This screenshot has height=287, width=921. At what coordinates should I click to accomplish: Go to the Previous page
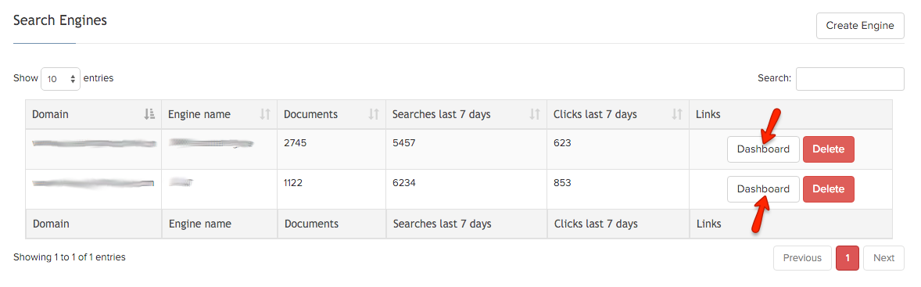pyautogui.click(x=801, y=257)
